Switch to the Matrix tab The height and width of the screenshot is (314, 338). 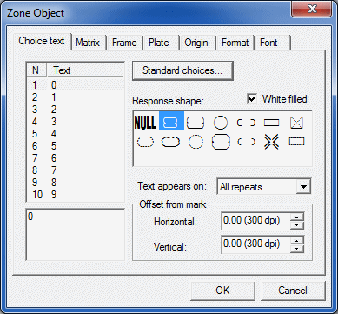point(88,43)
